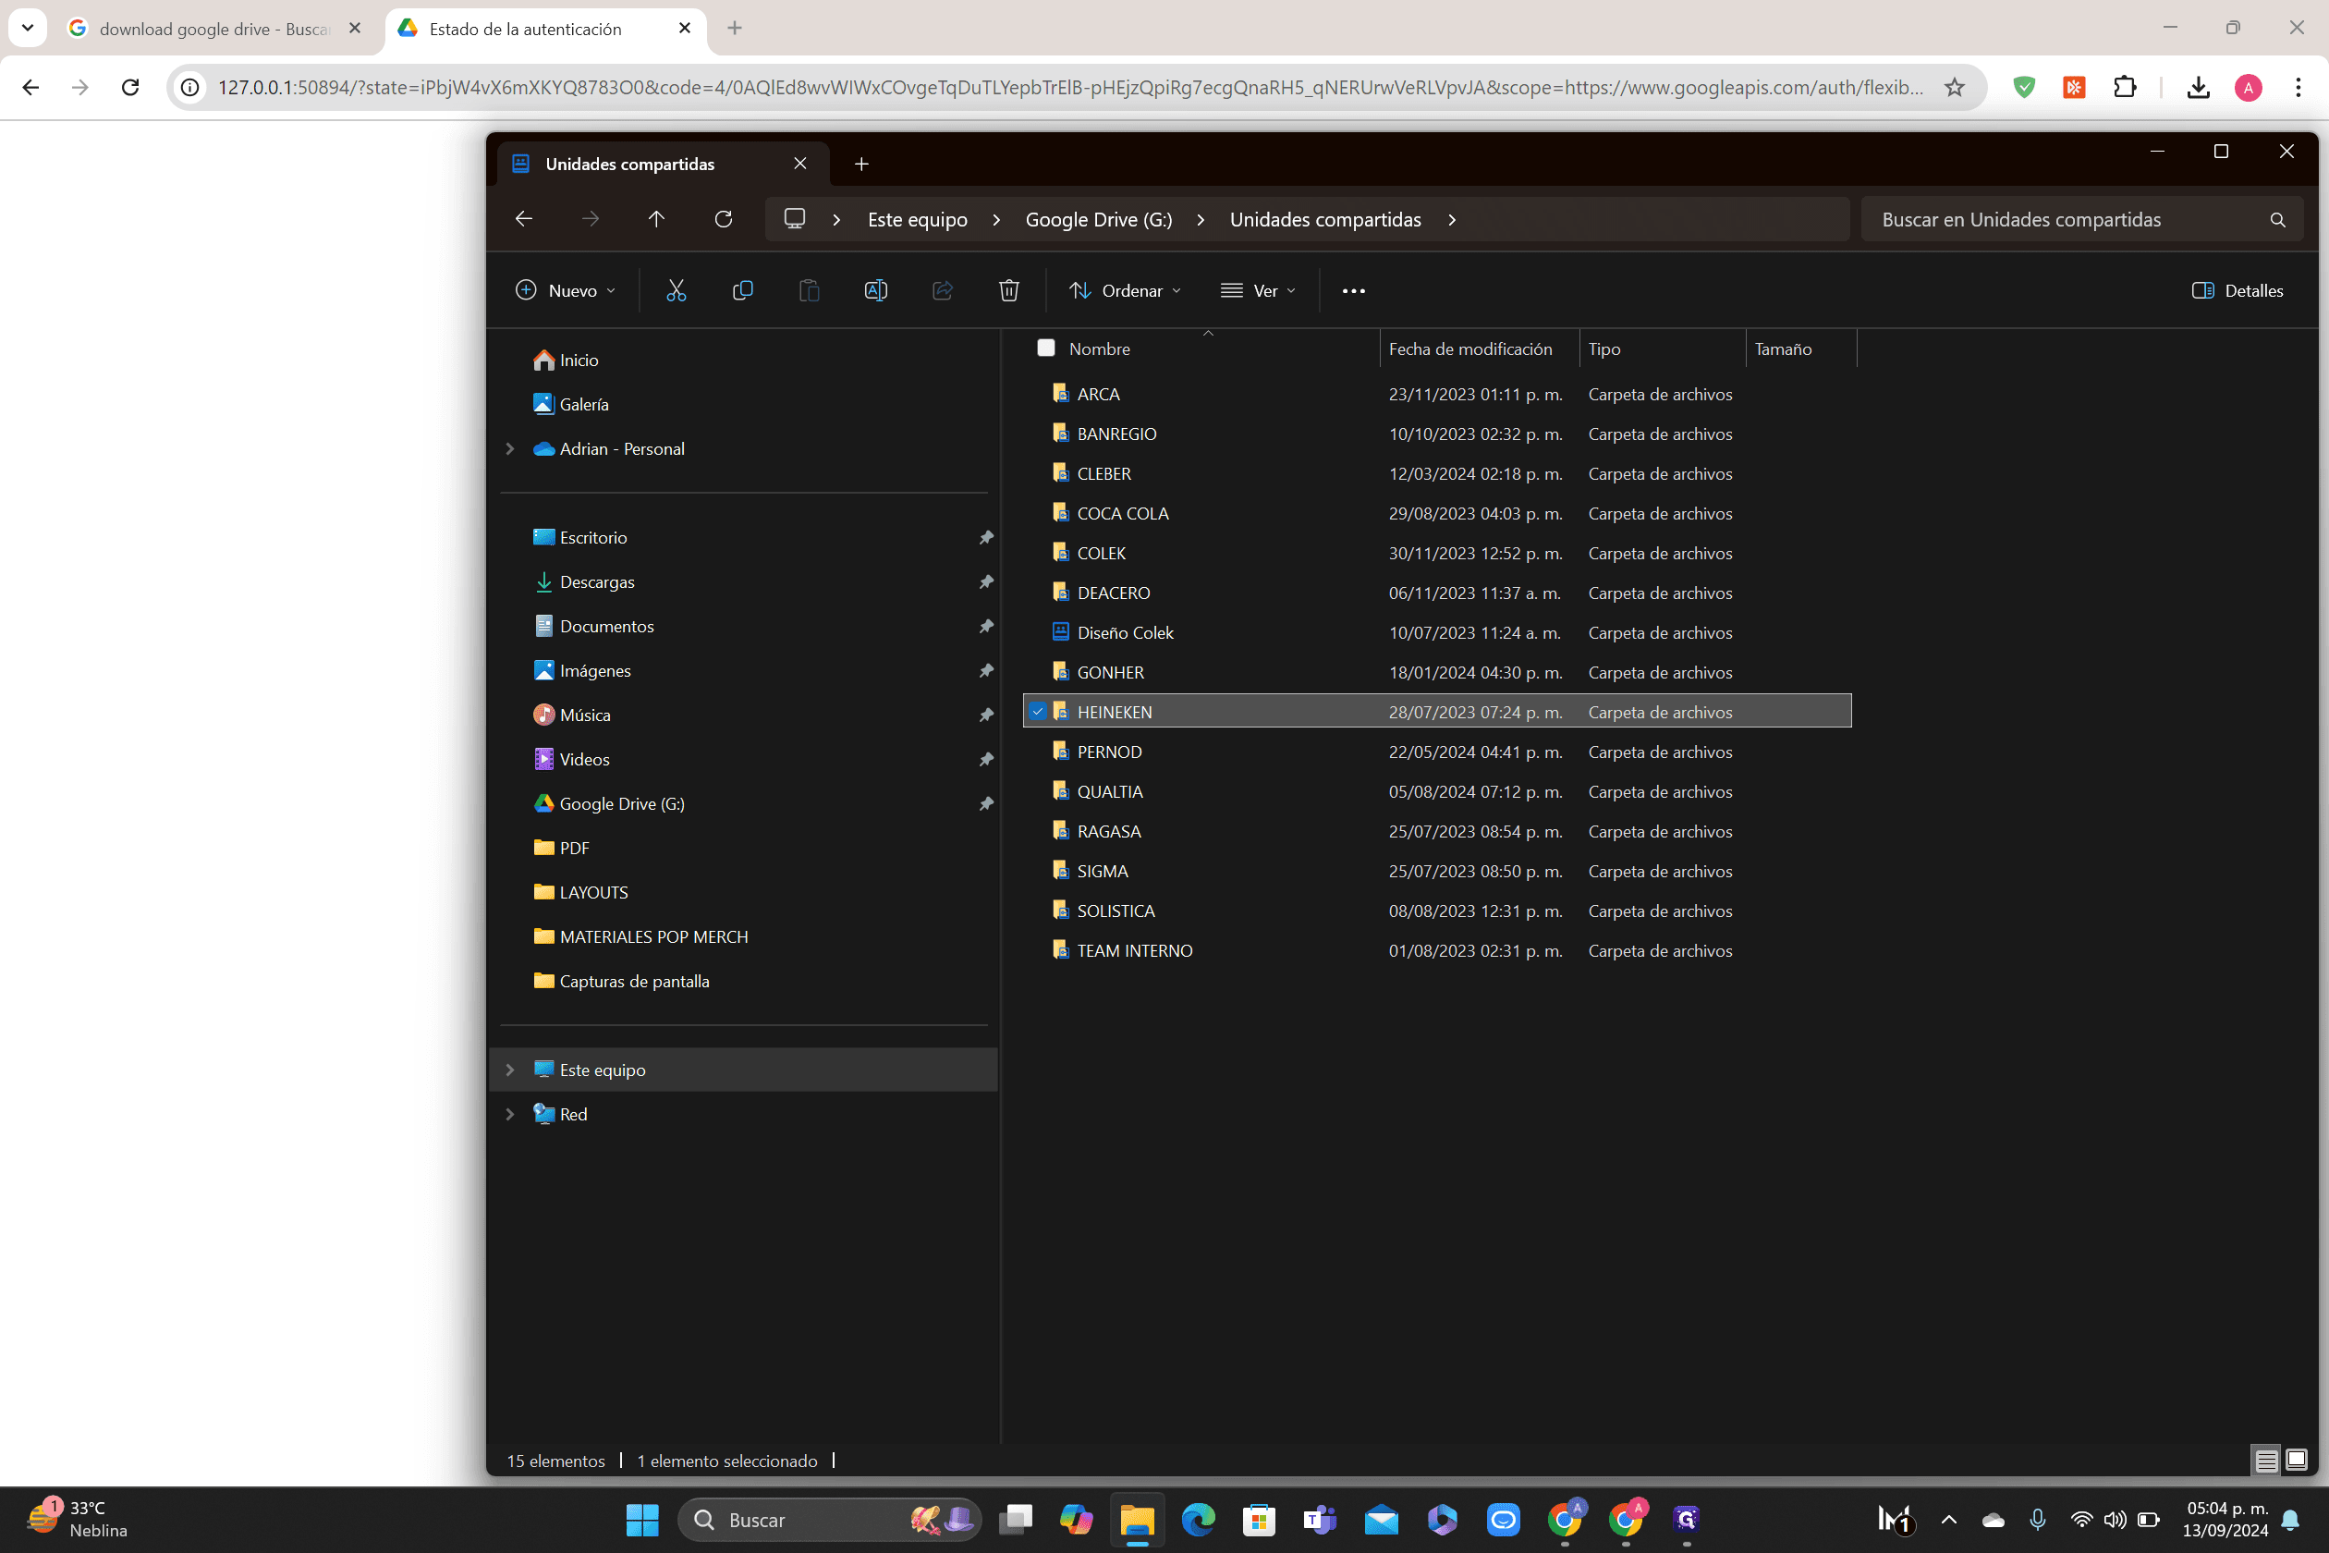Click the pin icon next to Música
Image resolution: width=2329 pixels, height=1553 pixels.
[x=986, y=714]
